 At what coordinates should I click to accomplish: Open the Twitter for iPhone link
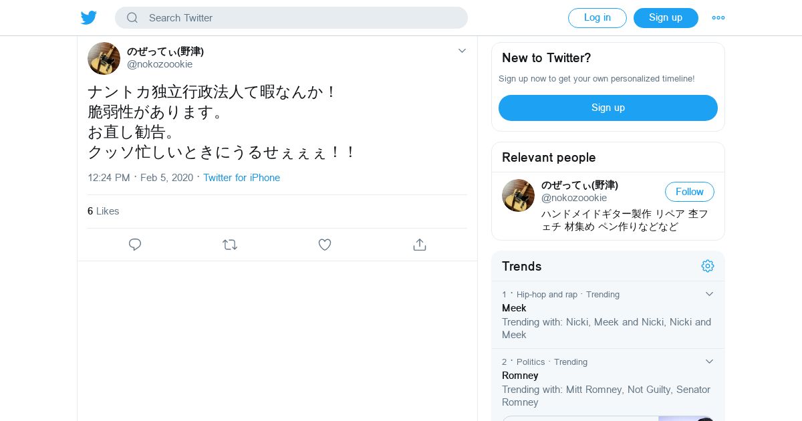pyautogui.click(x=241, y=178)
